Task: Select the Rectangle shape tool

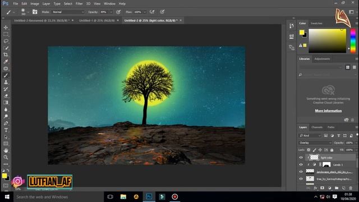Action: tap(6, 144)
